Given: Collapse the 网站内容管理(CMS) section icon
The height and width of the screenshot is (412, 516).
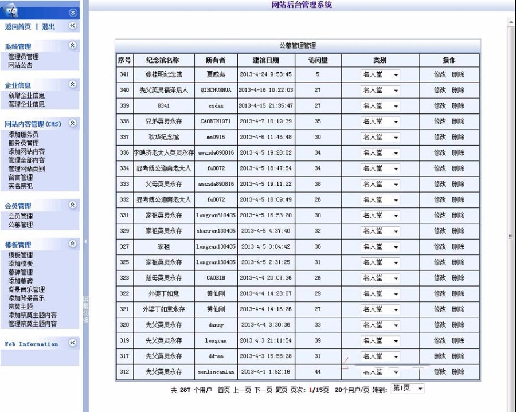Looking at the screenshot, I should pos(73,123).
